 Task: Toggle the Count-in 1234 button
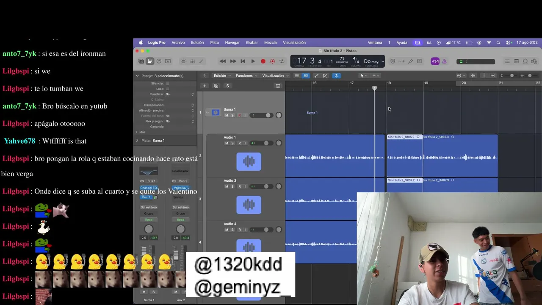pos(435,61)
